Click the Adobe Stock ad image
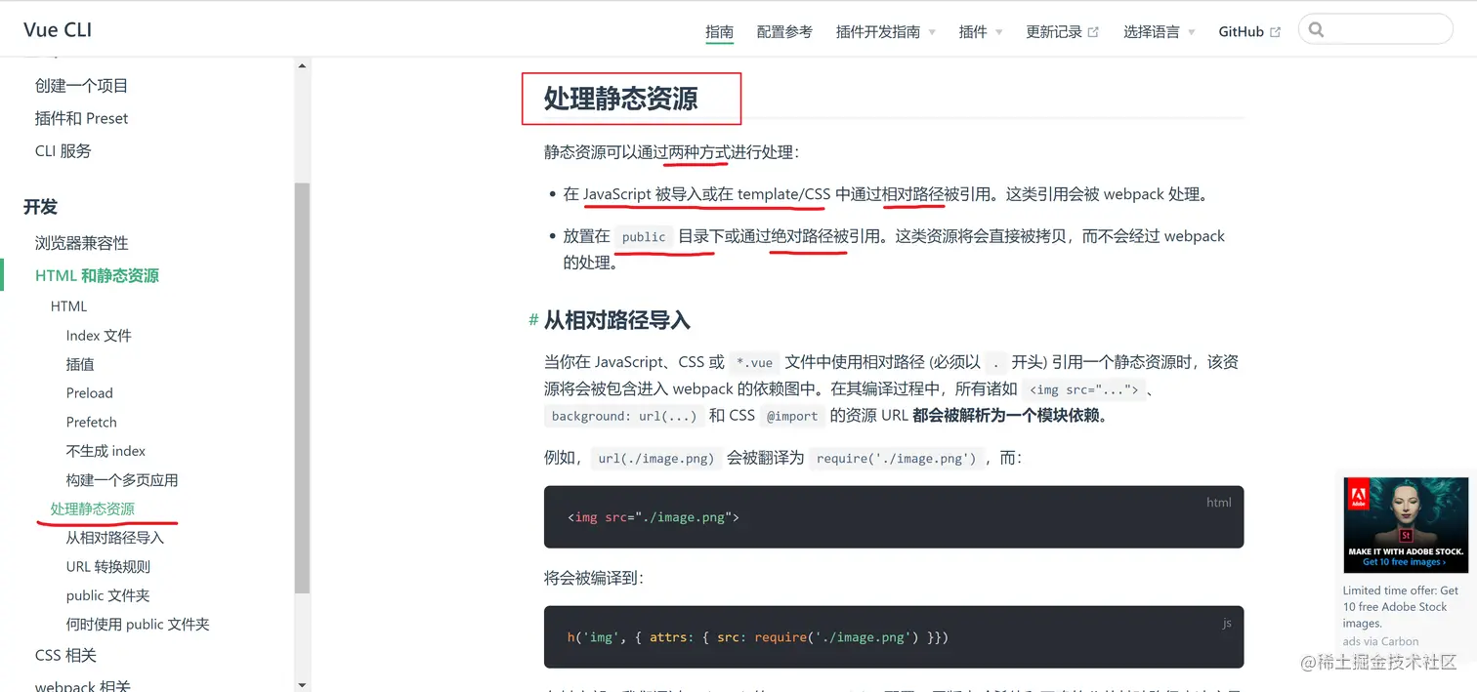Screen dimensions: 1477x692 coord(1406,525)
